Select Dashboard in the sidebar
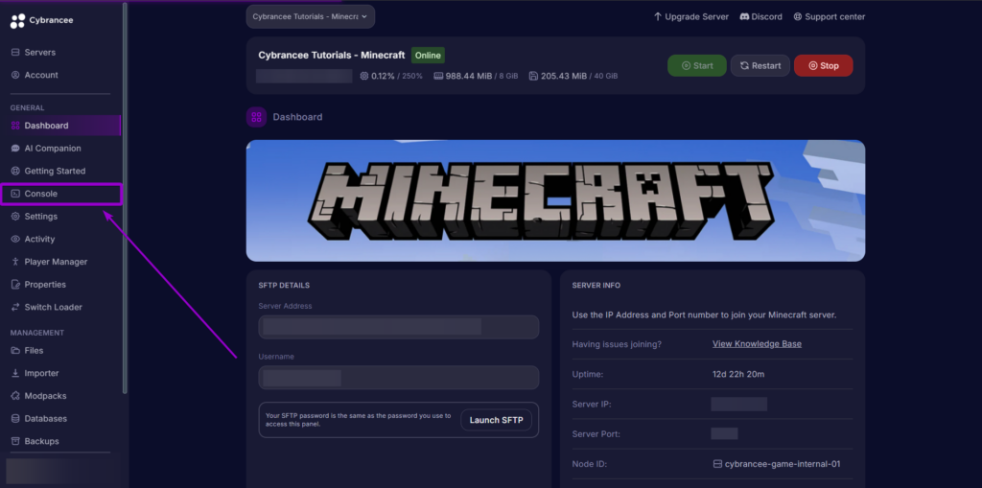The height and width of the screenshot is (488, 982). click(x=60, y=126)
